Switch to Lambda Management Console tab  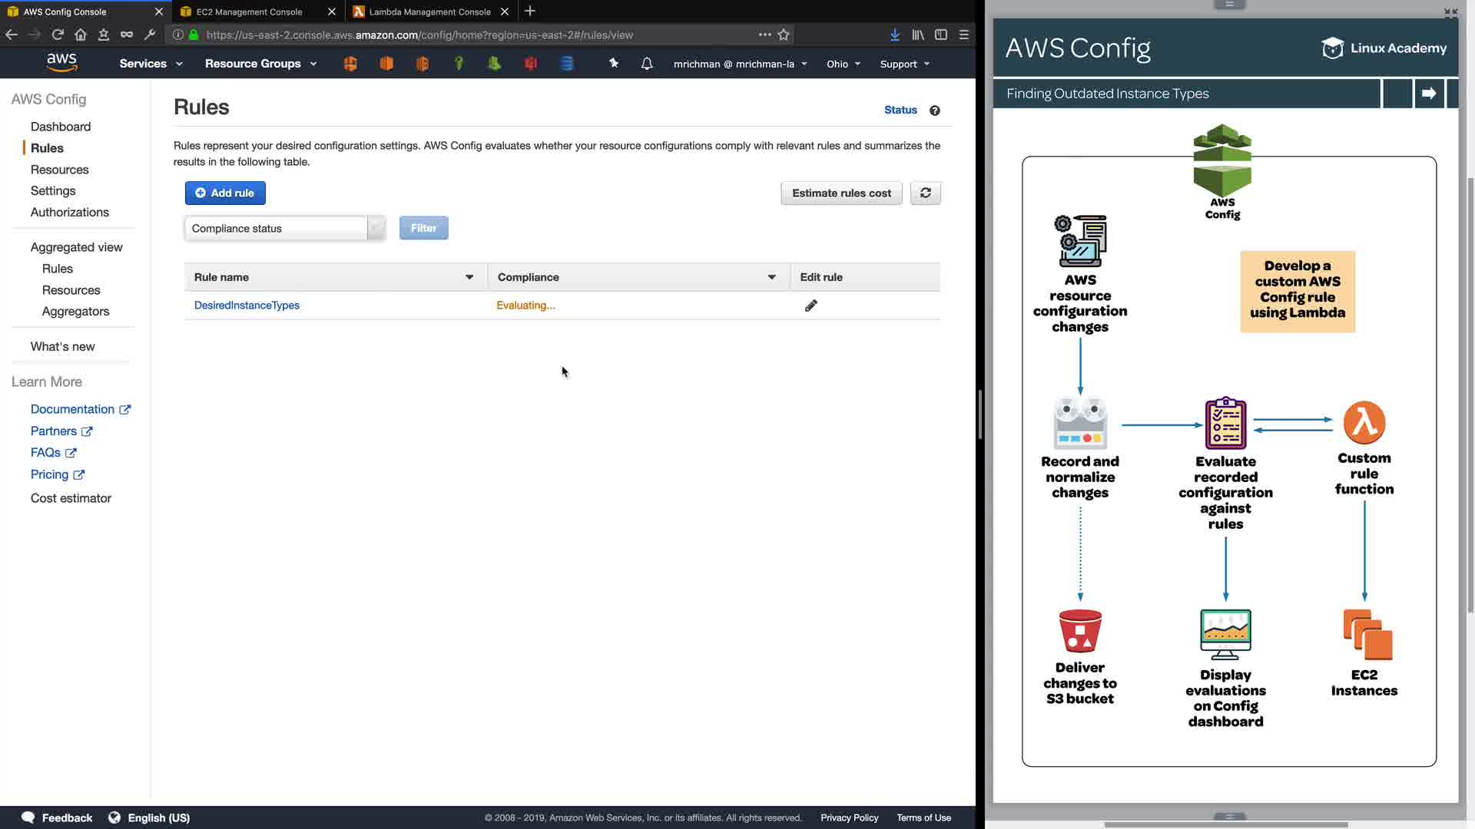click(x=429, y=12)
